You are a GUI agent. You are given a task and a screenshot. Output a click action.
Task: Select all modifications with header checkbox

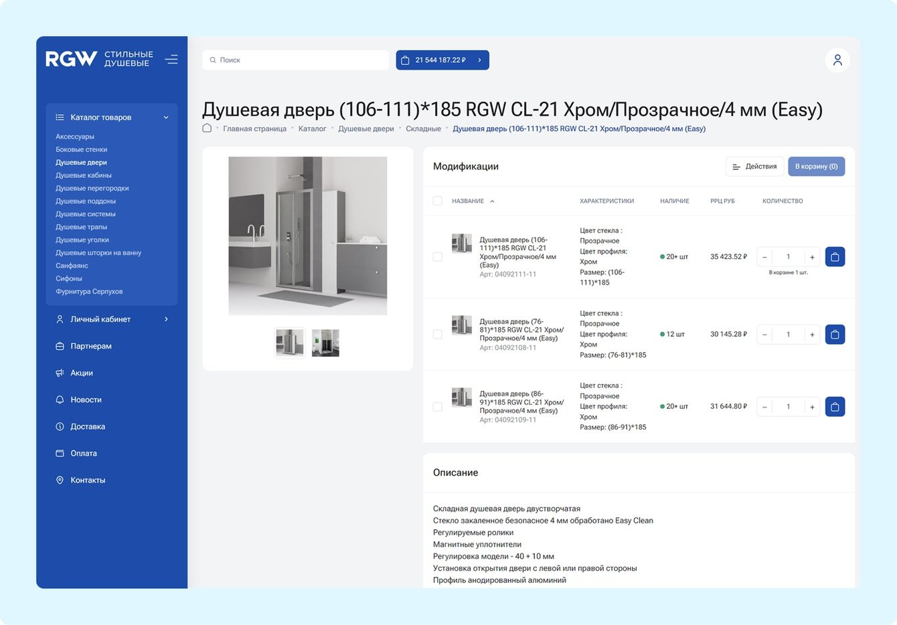(438, 201)
